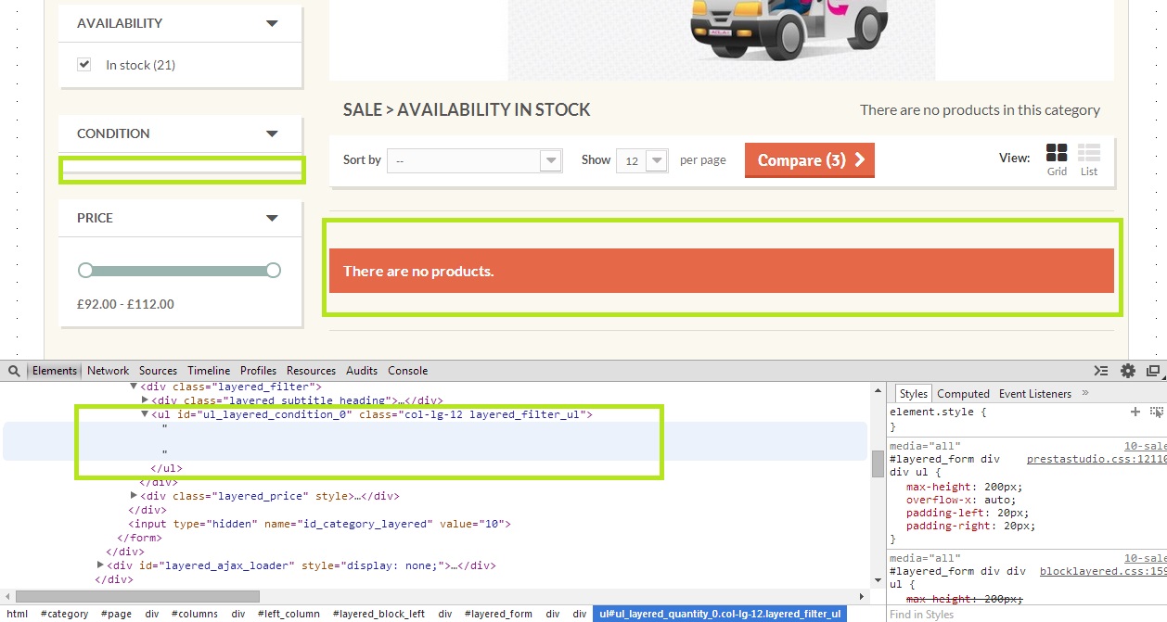Click the Find in Styles field
Image resolution: width=1167 pixels, height=622 pixels.
coord(1026,614)
